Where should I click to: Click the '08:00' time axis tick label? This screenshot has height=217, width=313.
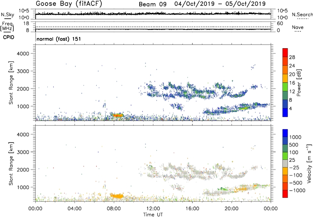[x=114, y=209]
